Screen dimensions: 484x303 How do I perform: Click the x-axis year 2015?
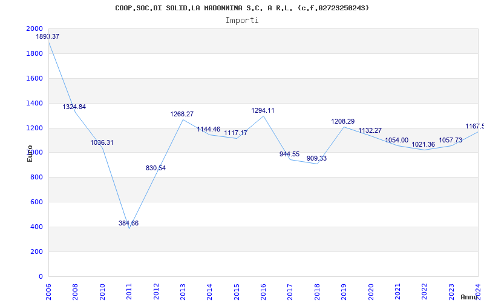click(x=237, y=291)
